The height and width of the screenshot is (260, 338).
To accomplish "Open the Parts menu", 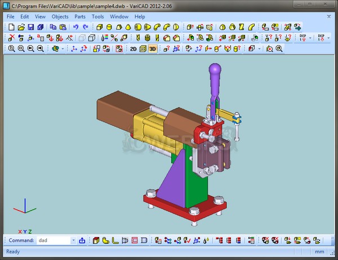I will 80,16.
